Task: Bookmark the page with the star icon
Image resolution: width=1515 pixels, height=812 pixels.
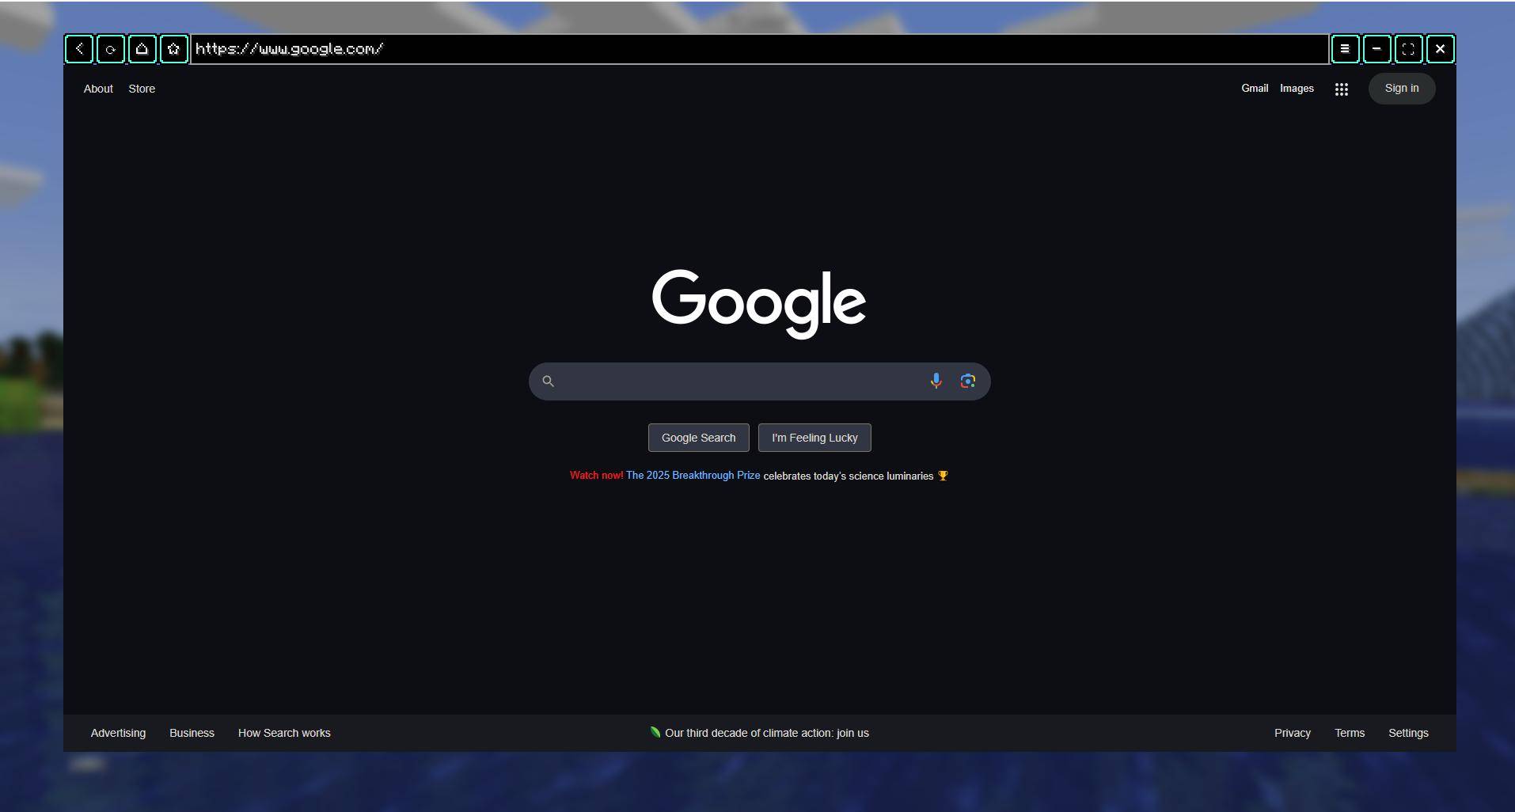Action: pos(174,49)
